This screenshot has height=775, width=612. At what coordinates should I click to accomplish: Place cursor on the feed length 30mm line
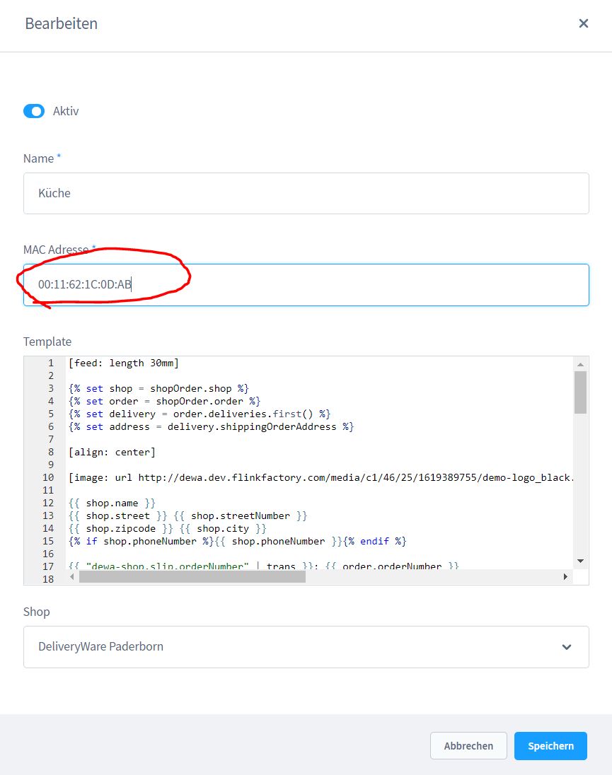pos(124,363)
